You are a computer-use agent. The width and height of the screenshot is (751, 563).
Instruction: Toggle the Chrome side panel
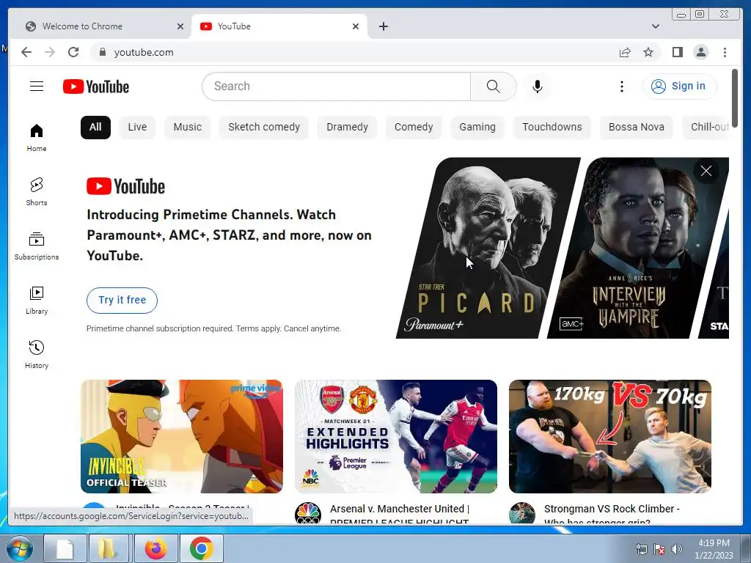point(677,52)
